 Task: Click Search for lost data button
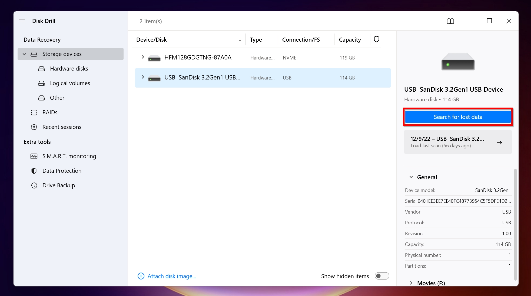tap(458, 117)
